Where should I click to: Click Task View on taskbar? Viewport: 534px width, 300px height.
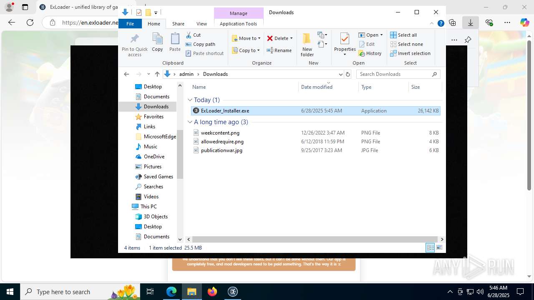coord(150,292)
